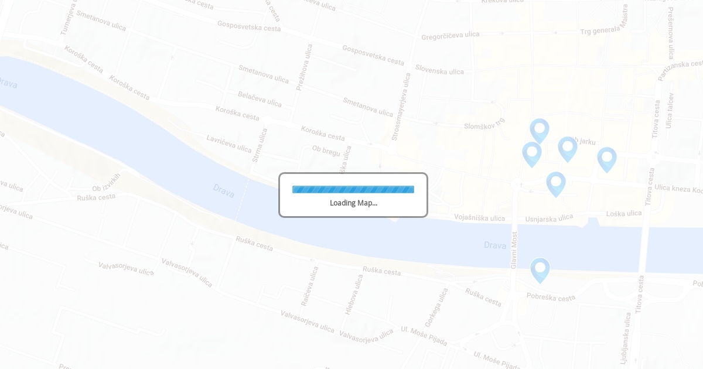Select the Vojašniška ulica label

tap(479, 218)
